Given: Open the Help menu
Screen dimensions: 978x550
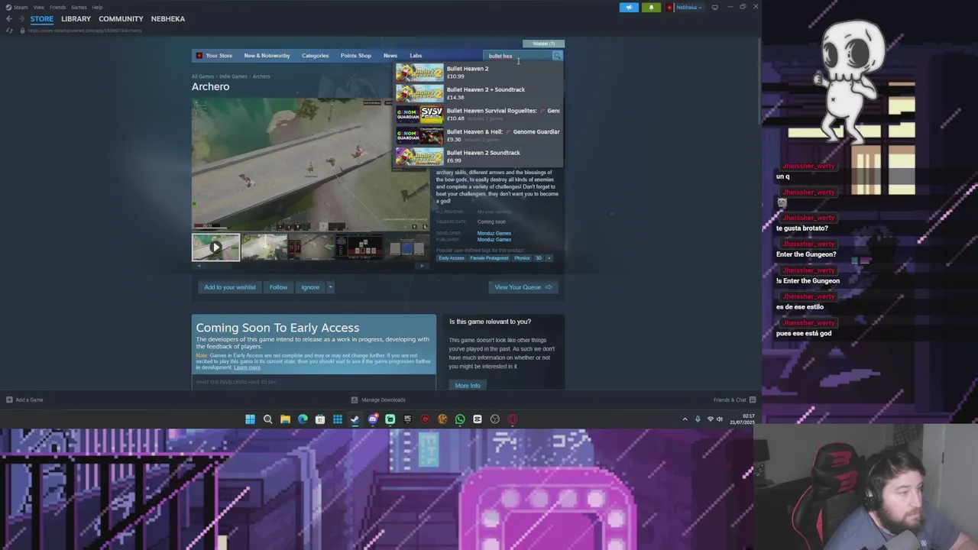Looking at the screenshot, I should (97, 7).
